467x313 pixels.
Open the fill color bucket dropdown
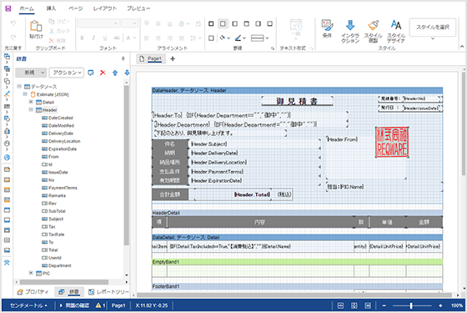(x=225, y=38)
